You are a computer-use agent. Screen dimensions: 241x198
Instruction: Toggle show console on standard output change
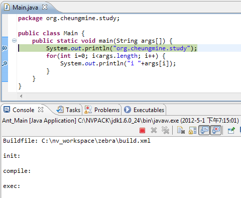tap(204, 130)
